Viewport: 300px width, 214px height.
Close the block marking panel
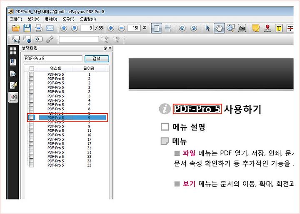[x=110, y=48]
